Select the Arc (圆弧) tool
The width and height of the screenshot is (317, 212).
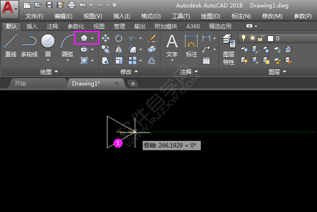click(x=67, y=46)
